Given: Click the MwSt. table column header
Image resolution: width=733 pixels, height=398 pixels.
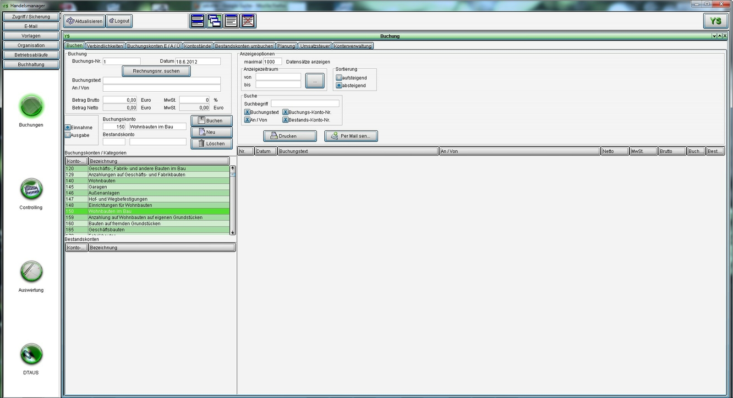Looking at the screenshot, I should (643, 151).
